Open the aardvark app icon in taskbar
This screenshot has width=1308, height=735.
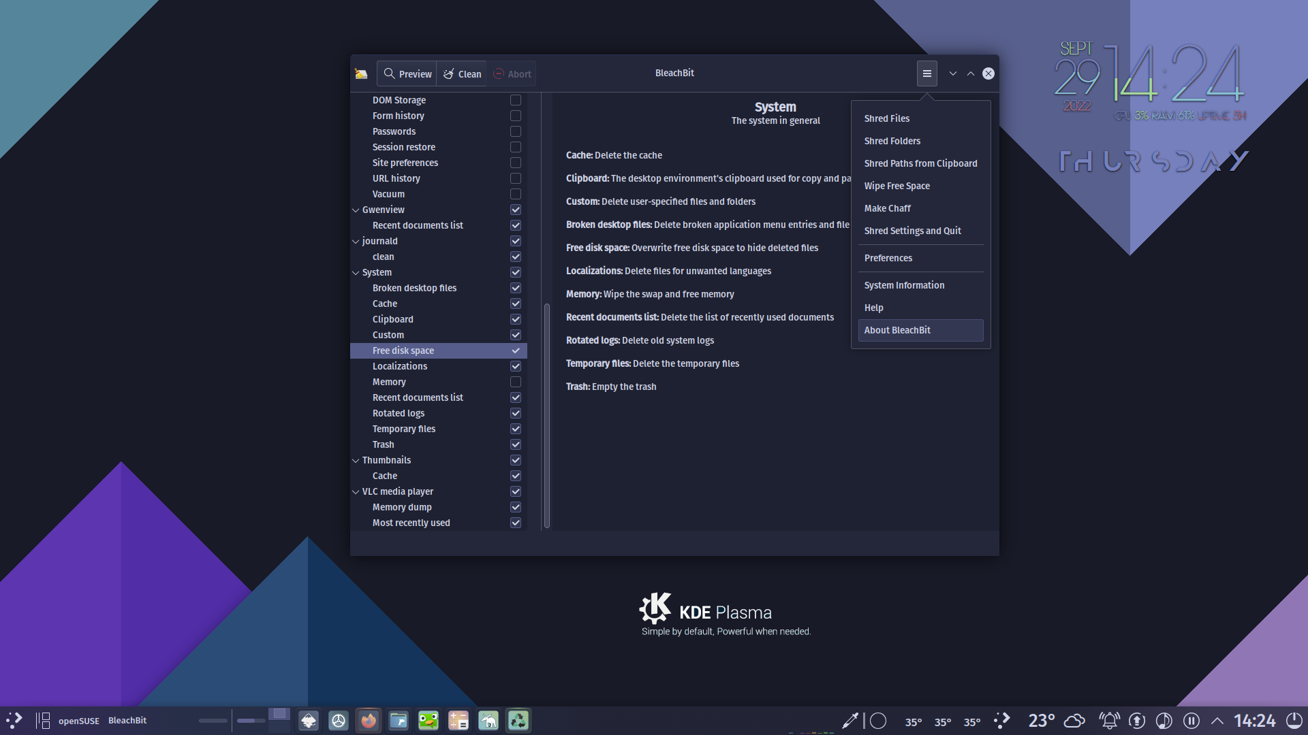click(x=488, y=720)
